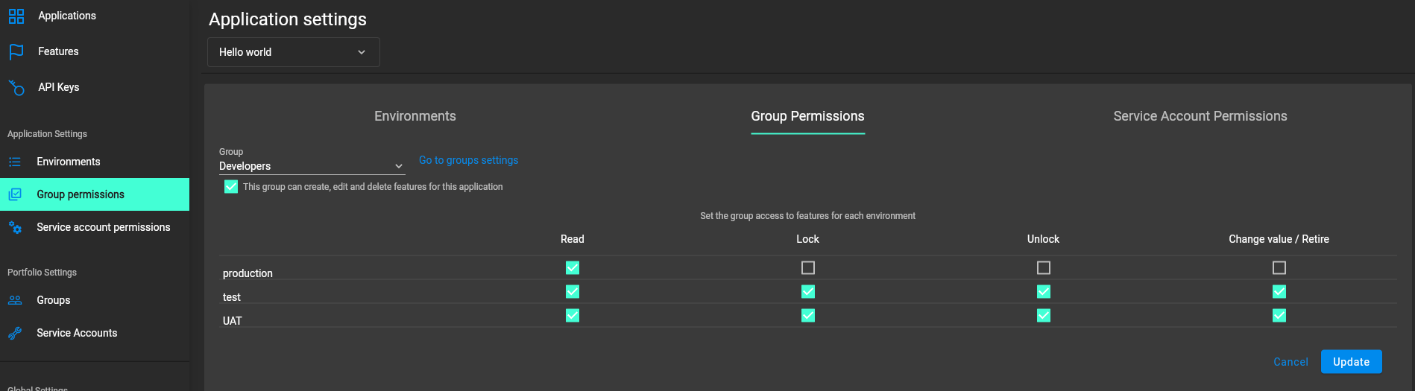Open the Developers group dropdown
The width and height of the screenshot is (1415, 391).
point(312,166)
